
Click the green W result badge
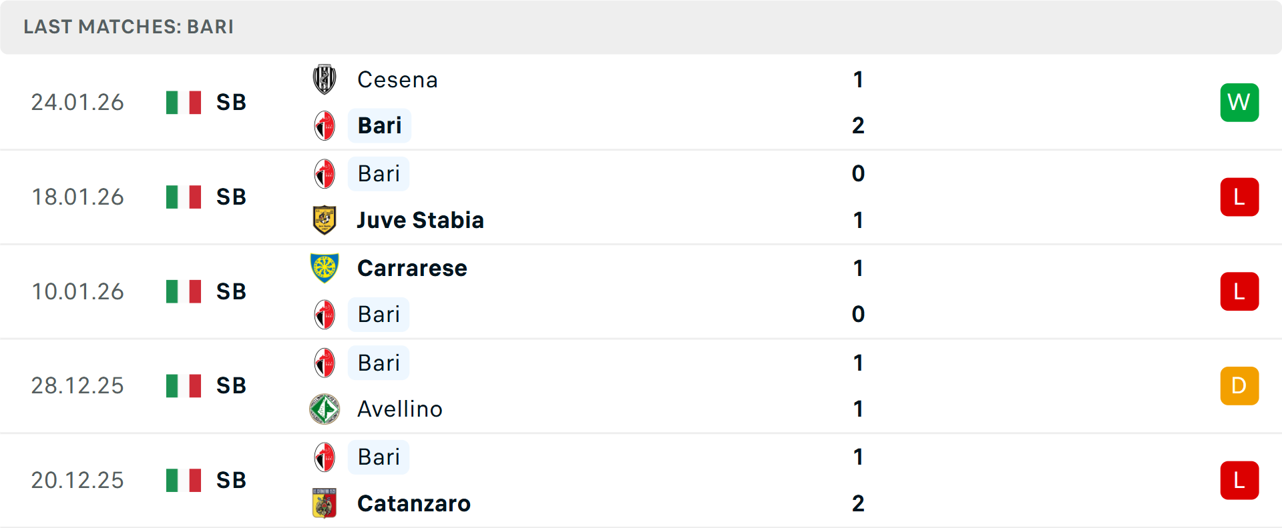[1239, 103]
